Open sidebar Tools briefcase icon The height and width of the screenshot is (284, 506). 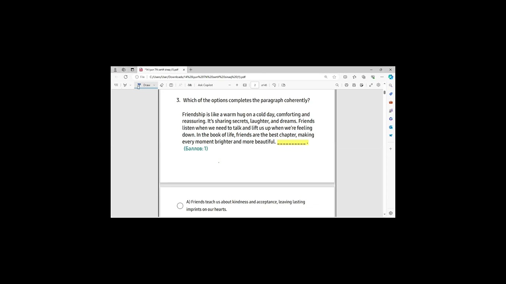point(391,102)
